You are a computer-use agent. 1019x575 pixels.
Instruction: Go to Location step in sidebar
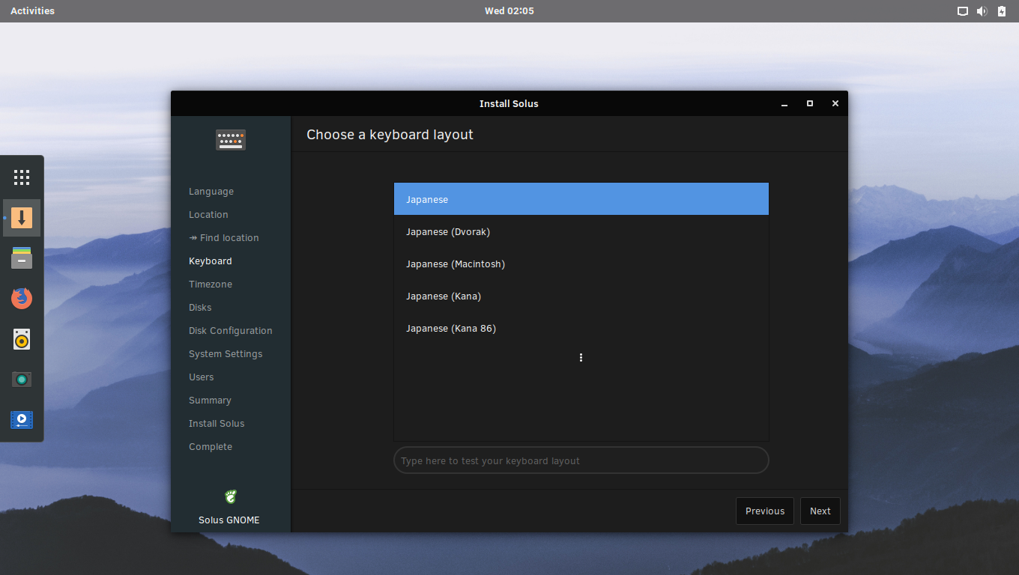[x=208, y=215]
